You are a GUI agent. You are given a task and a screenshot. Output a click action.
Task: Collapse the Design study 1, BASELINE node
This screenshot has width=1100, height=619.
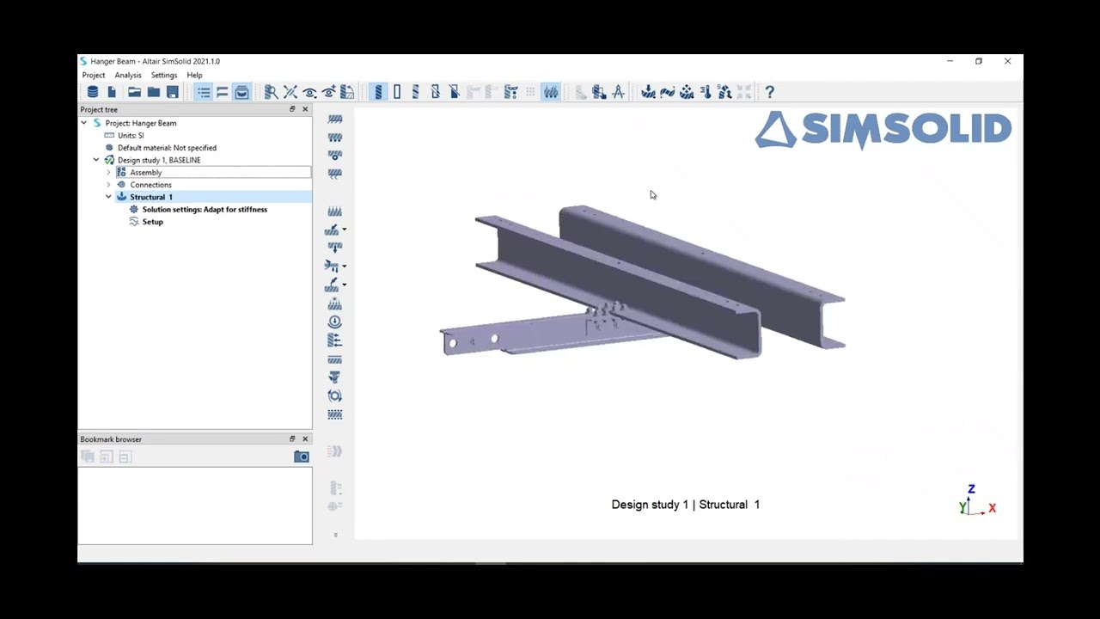coord(96,160)
